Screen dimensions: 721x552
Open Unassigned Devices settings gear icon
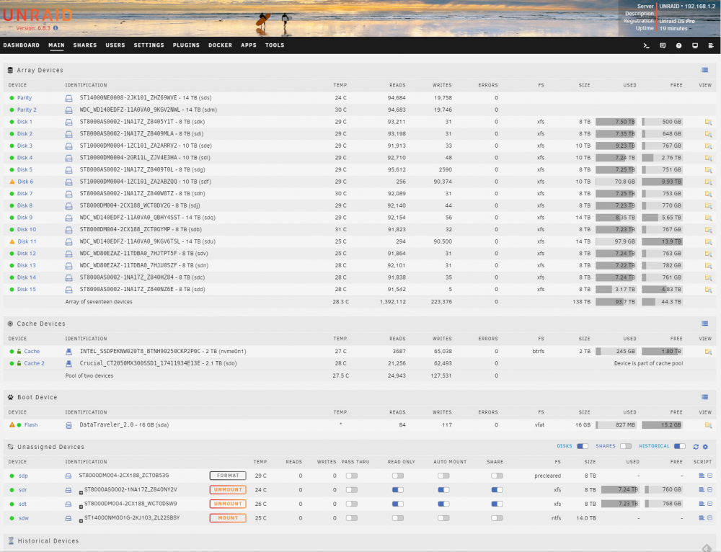(705, 447)
